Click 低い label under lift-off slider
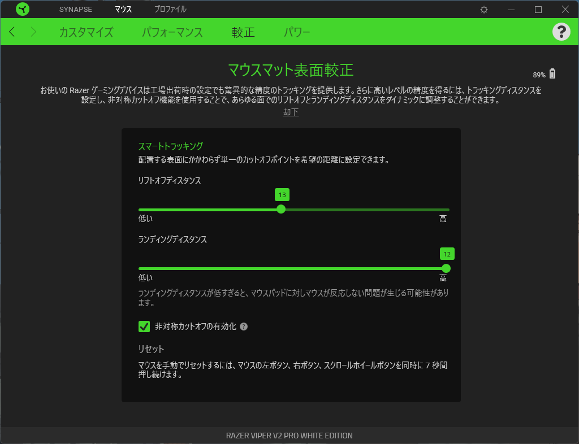579x444 pixels. click(x=145, y=219)
